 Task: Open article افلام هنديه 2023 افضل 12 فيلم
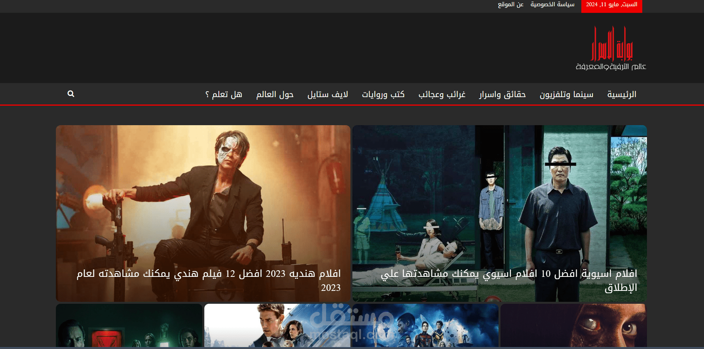[209, 280]
